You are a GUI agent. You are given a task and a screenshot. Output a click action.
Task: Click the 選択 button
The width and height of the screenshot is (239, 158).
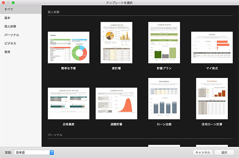pyautogui.click(x=224, y=152)
